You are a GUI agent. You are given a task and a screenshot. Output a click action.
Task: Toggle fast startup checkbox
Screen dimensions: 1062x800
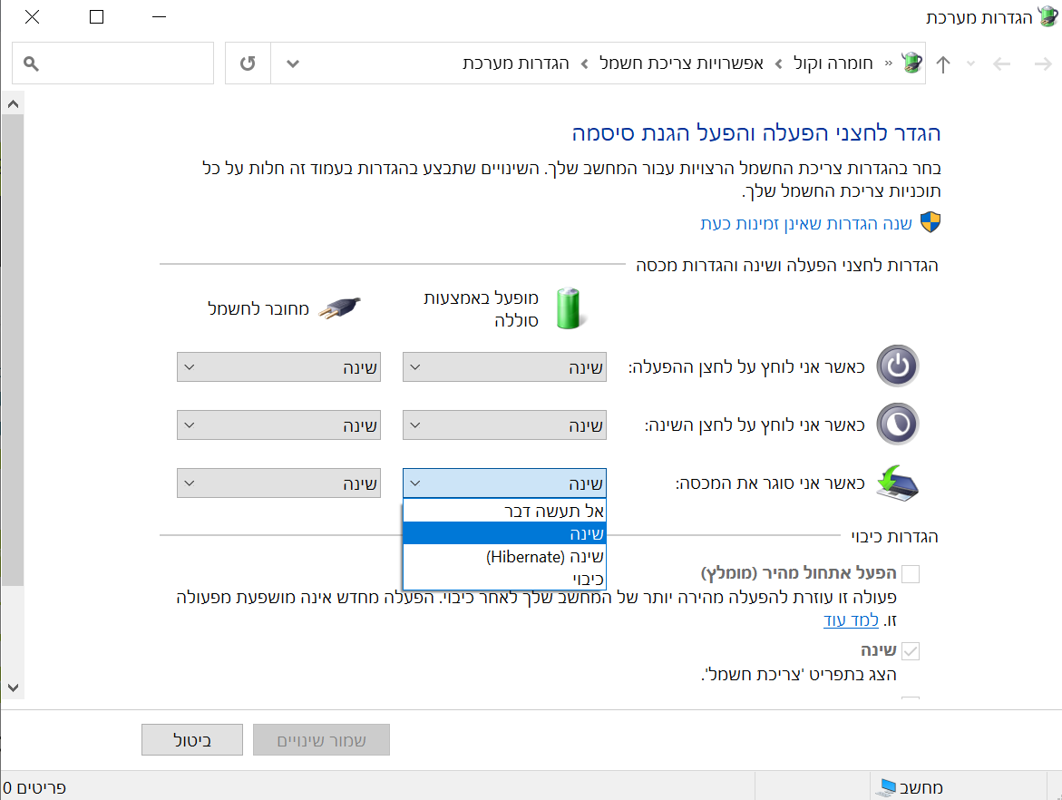point(911,574)
